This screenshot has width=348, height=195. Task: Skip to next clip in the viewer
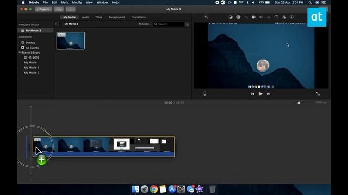click(269, 94)
